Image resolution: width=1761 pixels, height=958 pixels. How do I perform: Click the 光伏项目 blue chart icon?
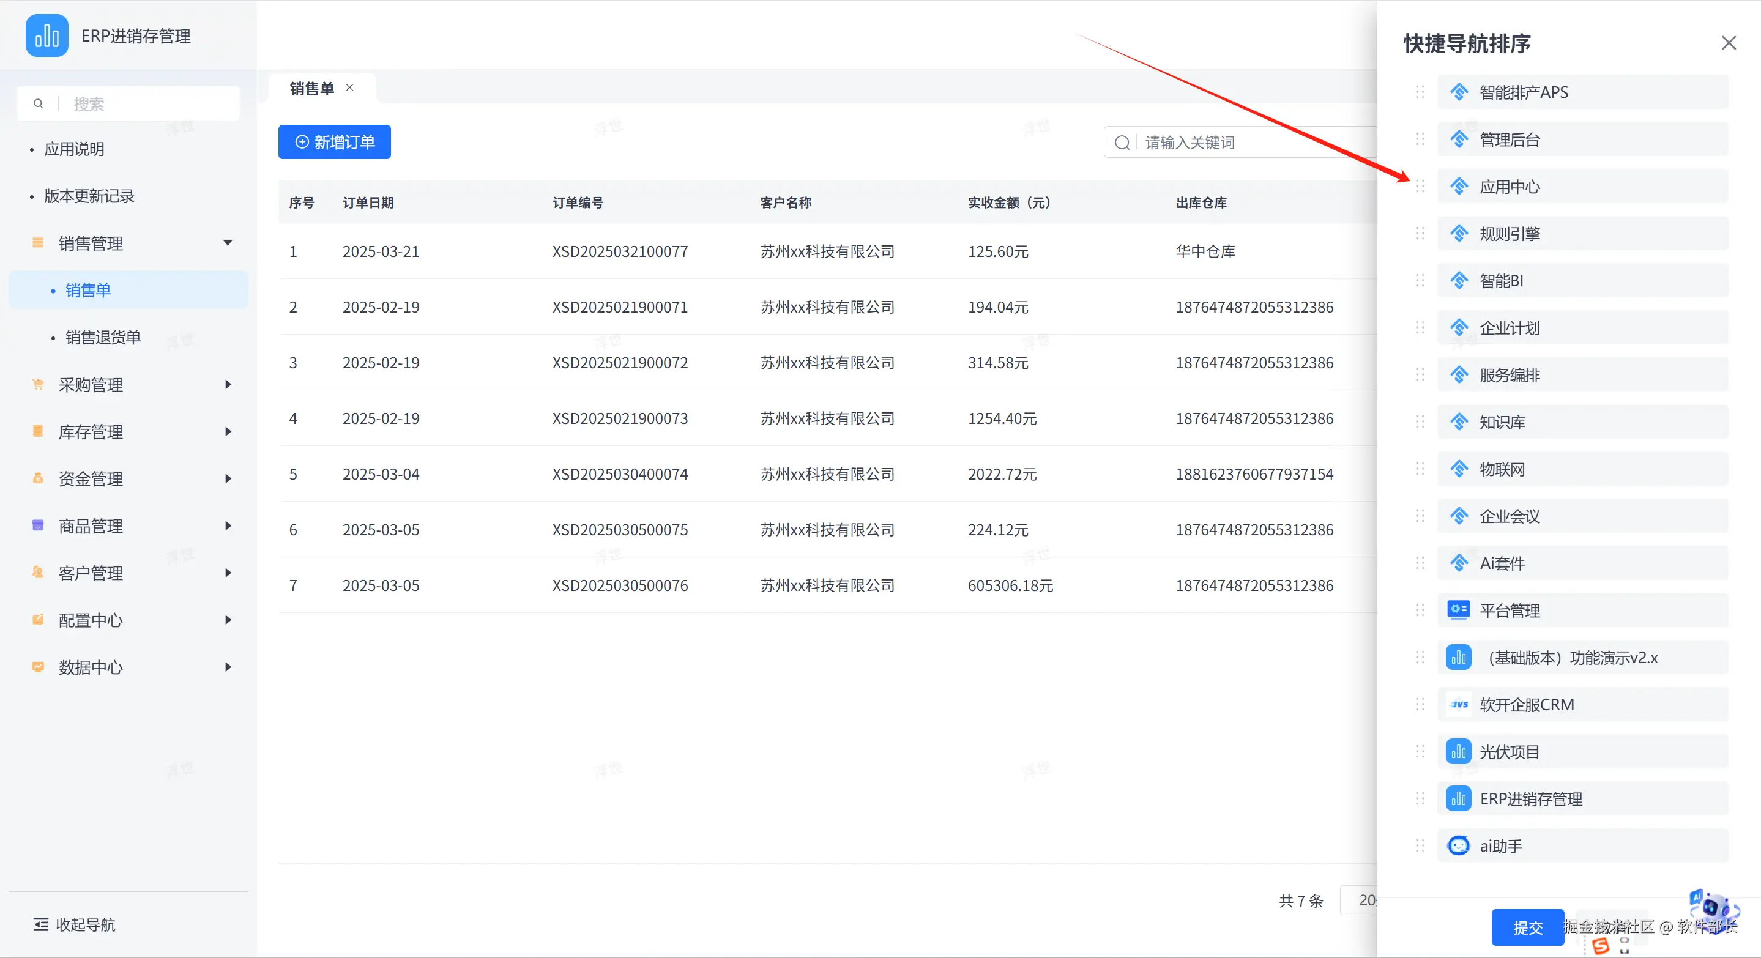(1458, 752)
